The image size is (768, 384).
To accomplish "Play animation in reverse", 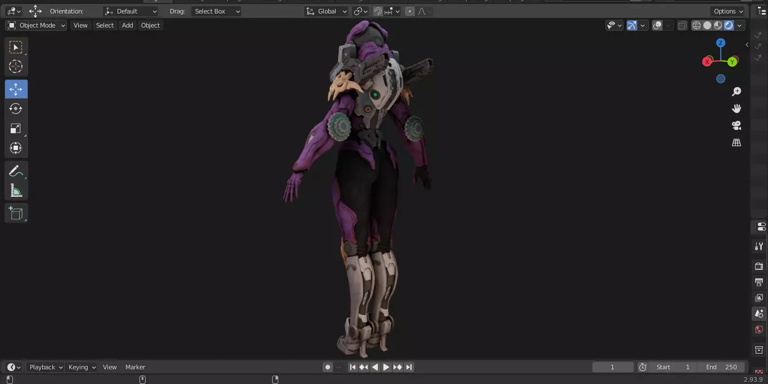I will click(x=375, y=367).
